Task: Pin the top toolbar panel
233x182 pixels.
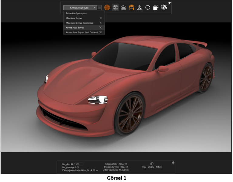Action: tap(169, 3)
